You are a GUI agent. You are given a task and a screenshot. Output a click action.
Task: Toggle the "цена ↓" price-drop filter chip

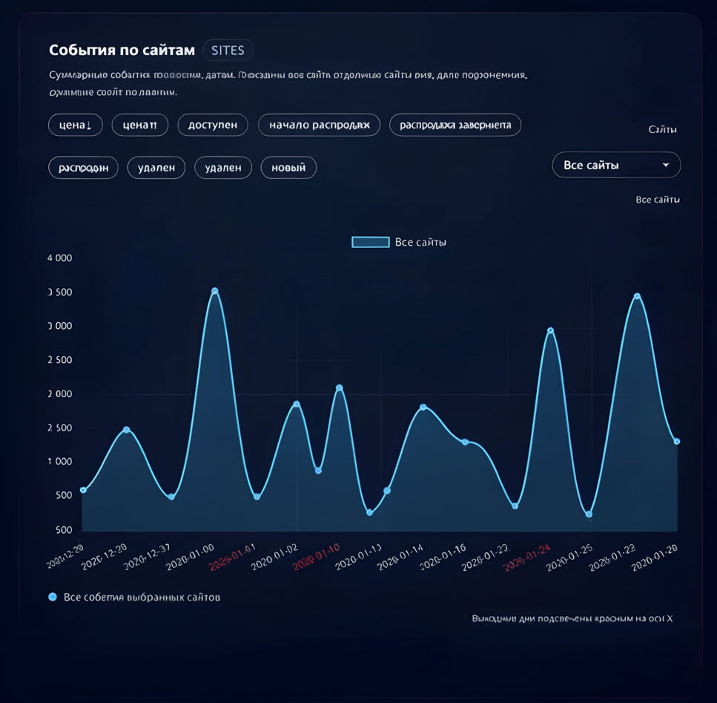[x=76, y=125]
